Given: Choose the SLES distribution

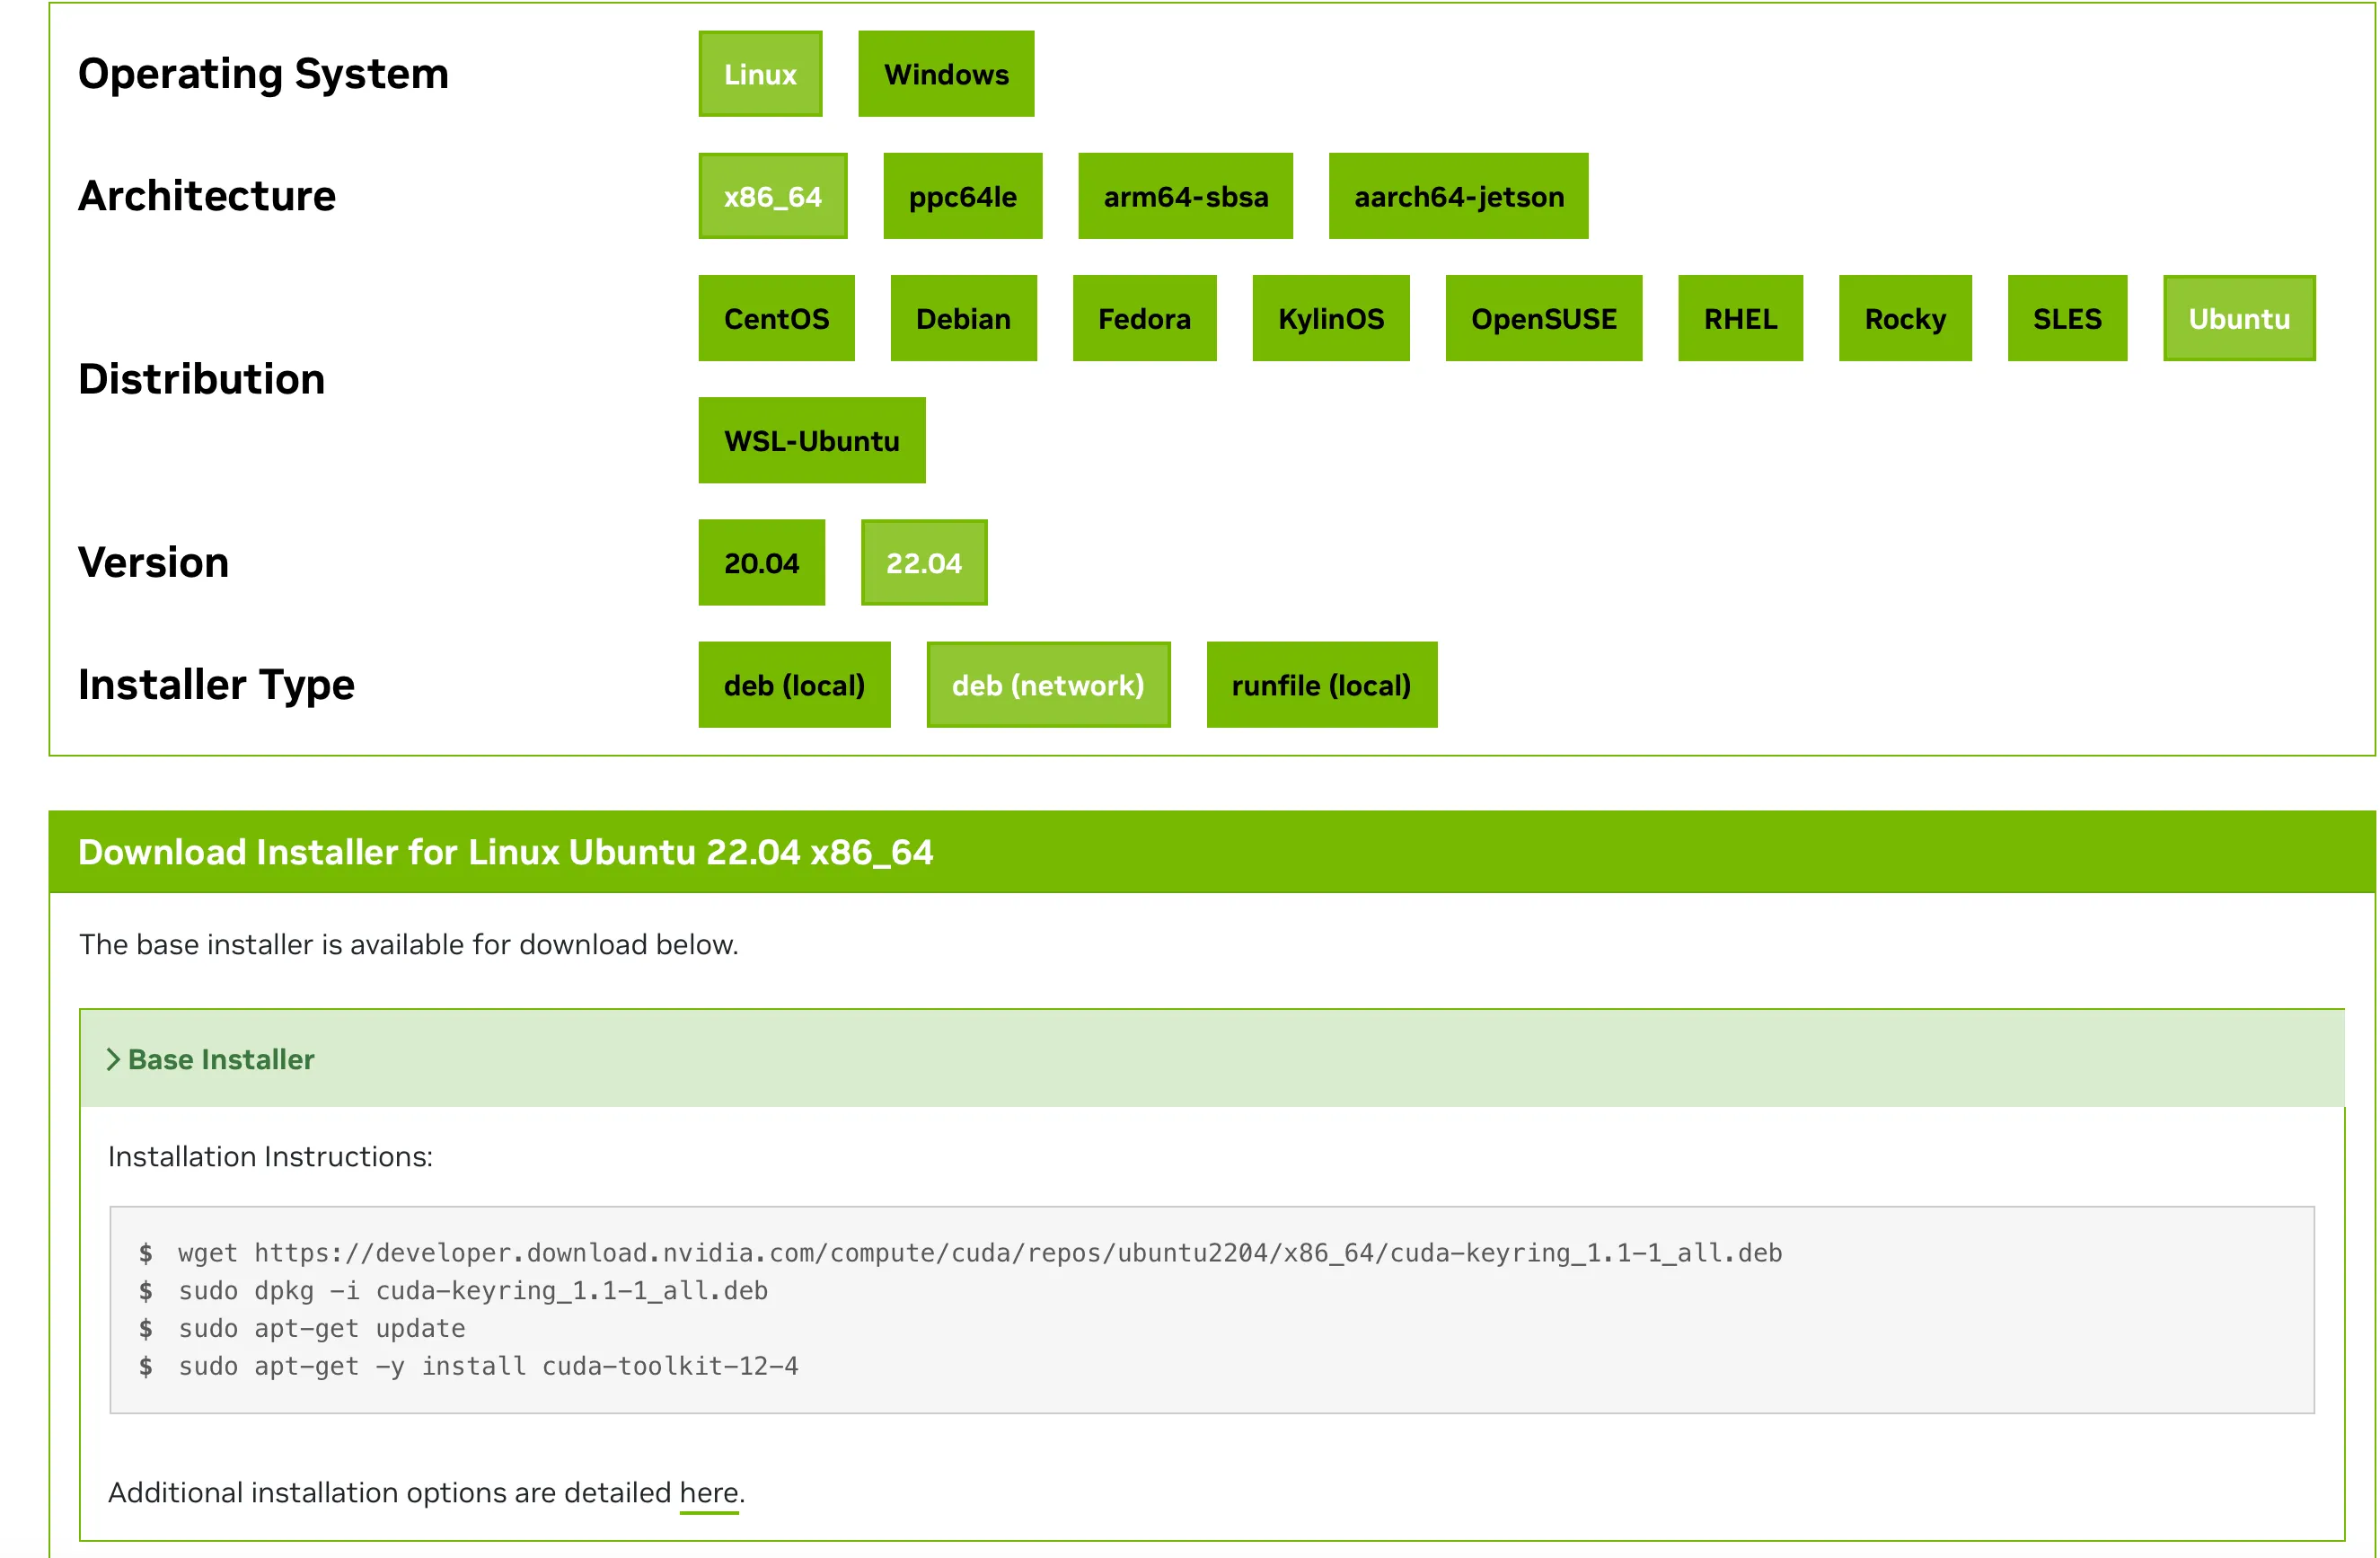Looking at the screenshot, I should click(2066, 318).
